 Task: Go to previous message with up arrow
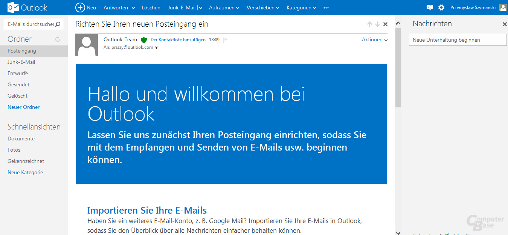[x=369, y=24]
